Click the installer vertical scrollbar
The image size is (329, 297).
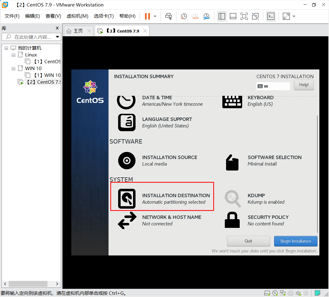317,174
